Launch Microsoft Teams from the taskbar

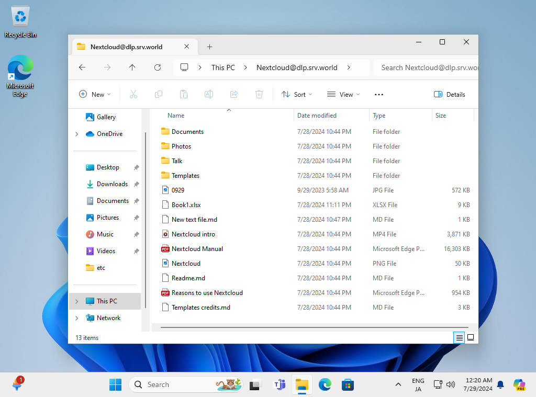point(280,384)
